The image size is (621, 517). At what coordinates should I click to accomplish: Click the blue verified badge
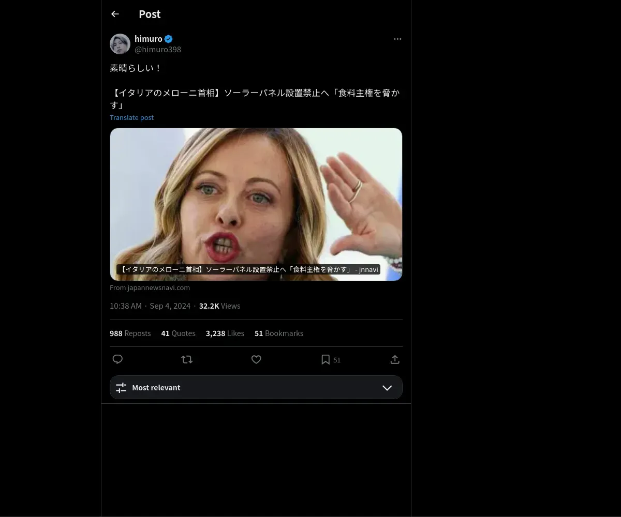click(169, 39)
